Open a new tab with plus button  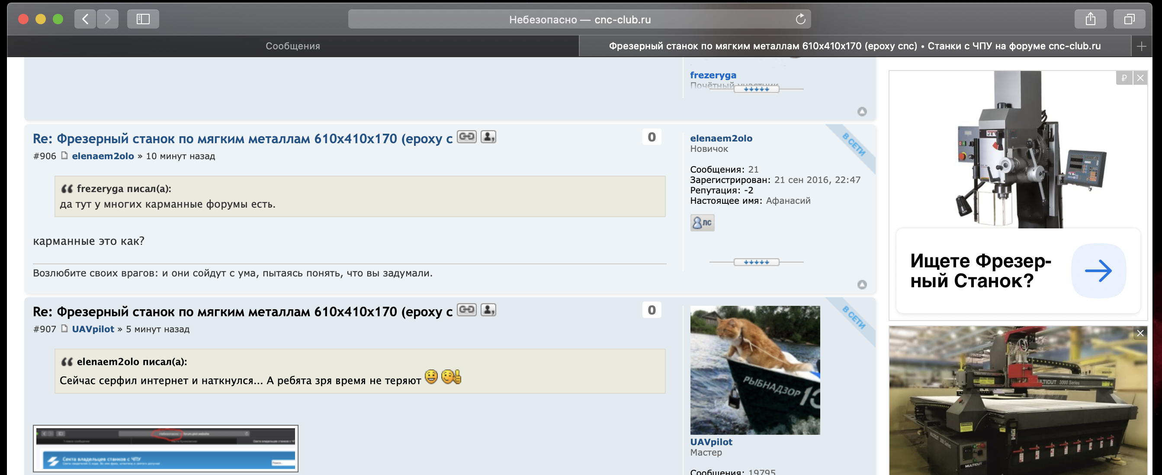[1142, 46]
